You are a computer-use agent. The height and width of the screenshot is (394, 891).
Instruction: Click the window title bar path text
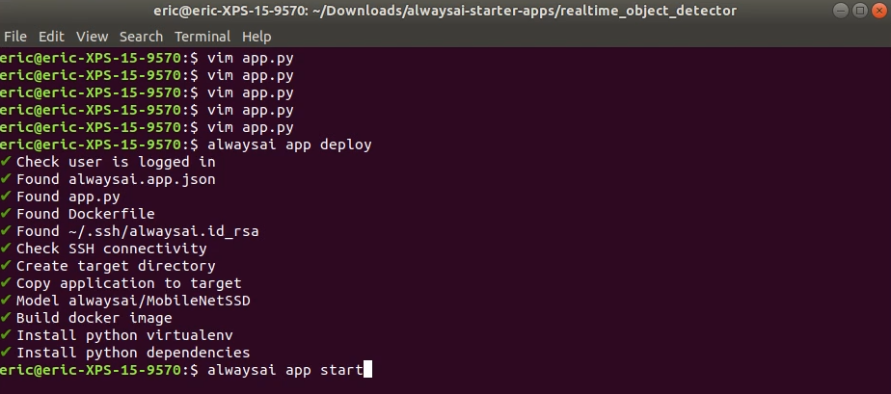coord(445,11)
